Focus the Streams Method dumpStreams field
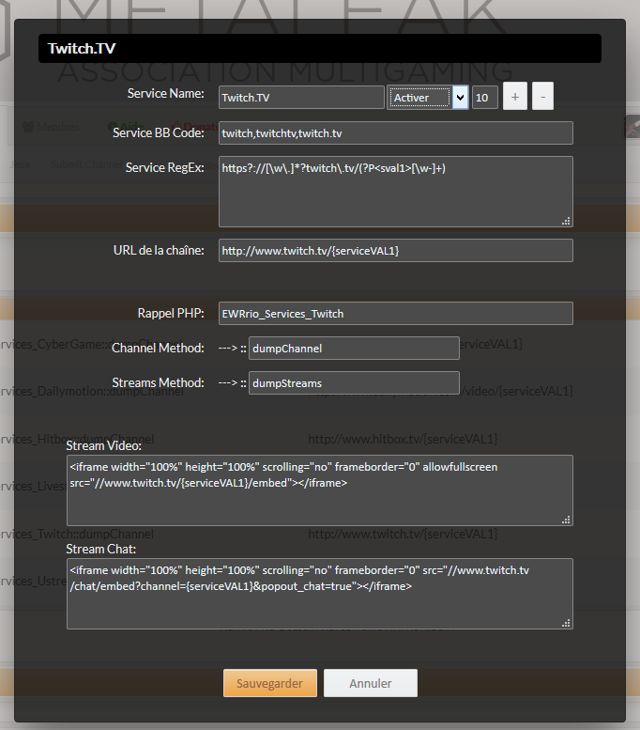The height and width of the screenshot is (730, 640). 354,383
